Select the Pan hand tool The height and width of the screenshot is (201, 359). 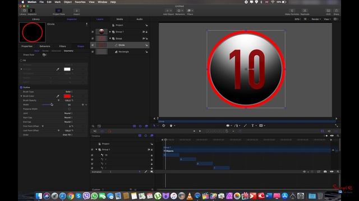(171, 126)
